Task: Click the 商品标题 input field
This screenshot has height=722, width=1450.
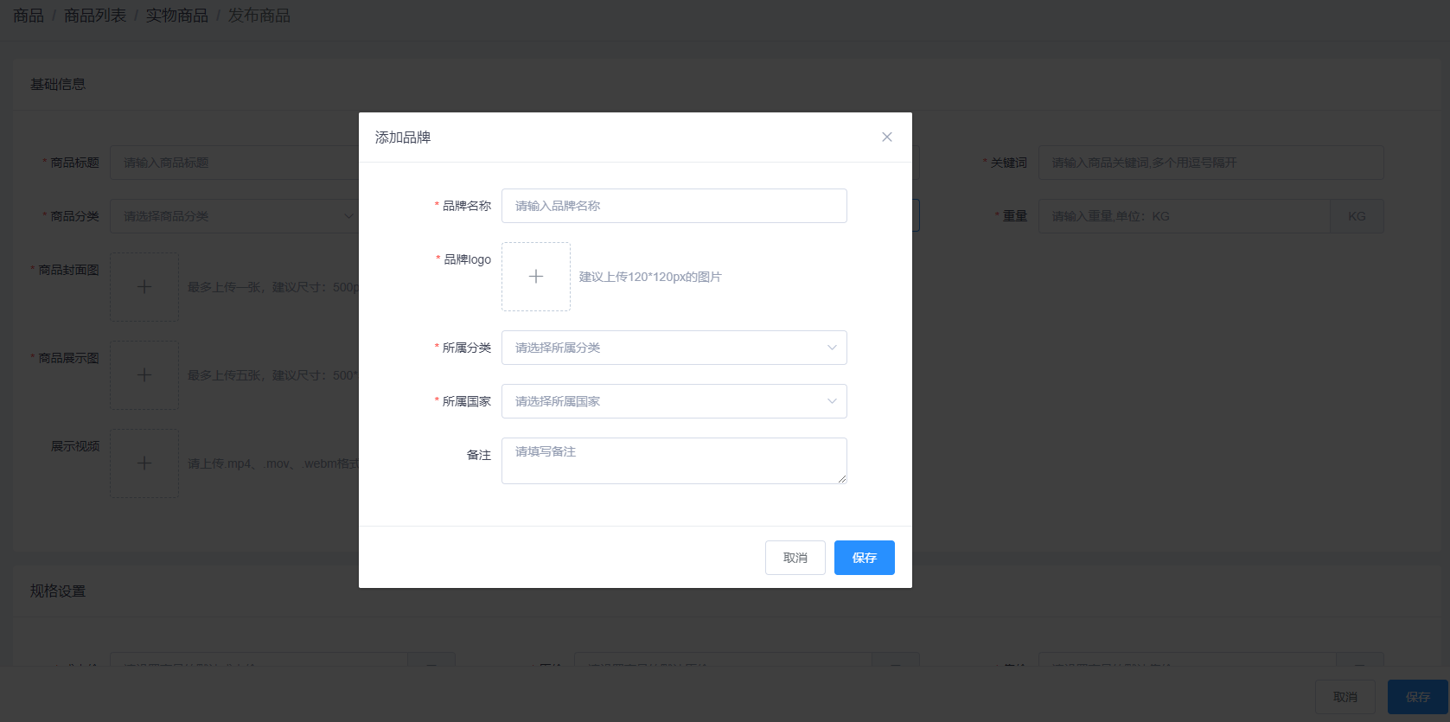Action: [x=233, y=163]
